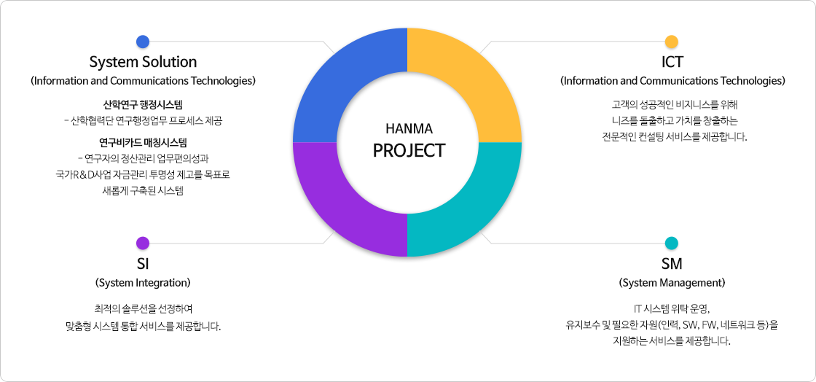Click the 연구비카드 매칭시스템 bold title
Screen dimensions: 816x382
pos(143,141)
